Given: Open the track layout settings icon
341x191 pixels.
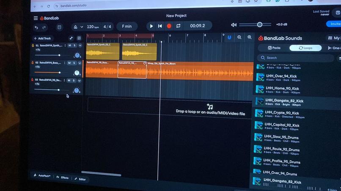Looking at the screenshot, I should [x=79, y=38].
